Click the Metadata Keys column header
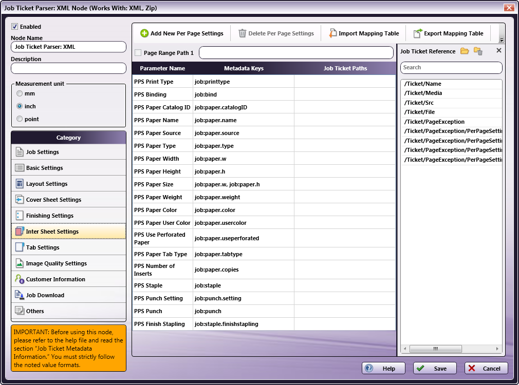519x385 pixels. tap(244, 68)
